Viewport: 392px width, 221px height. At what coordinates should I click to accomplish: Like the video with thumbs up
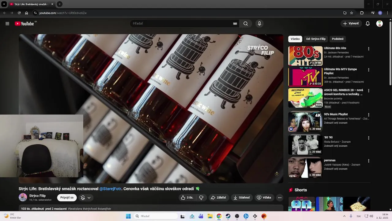click(187, 198)
